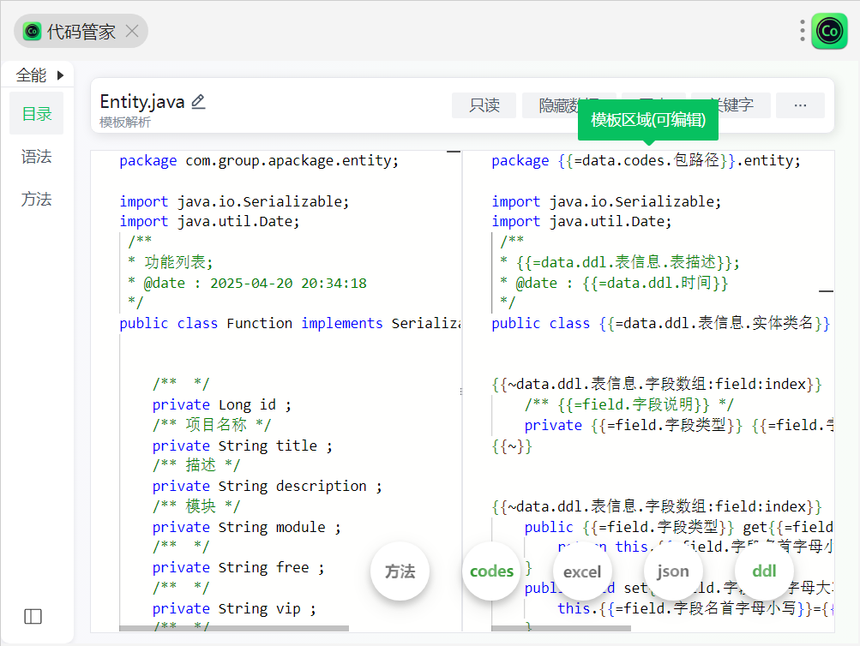The height and width of the screenshot is (646, 860).
Task: Toggle 只读 read-only mode
Action: click(484, 105)
